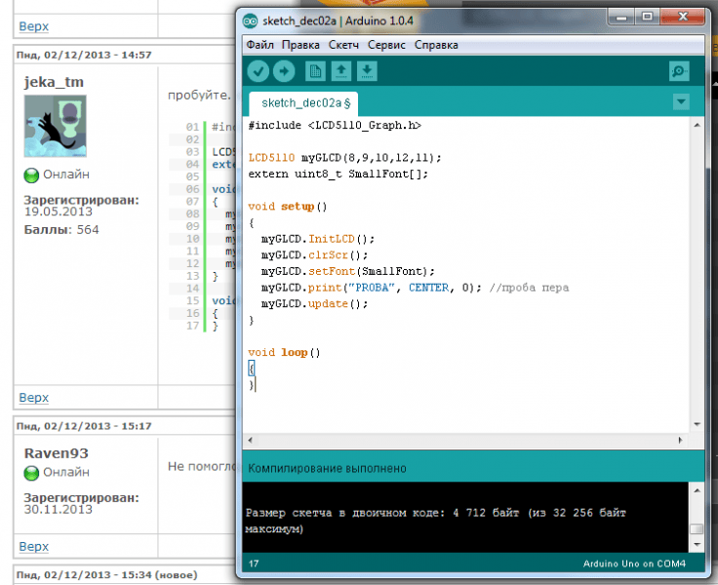Minimize the Arduino window

tap(620, 18)
